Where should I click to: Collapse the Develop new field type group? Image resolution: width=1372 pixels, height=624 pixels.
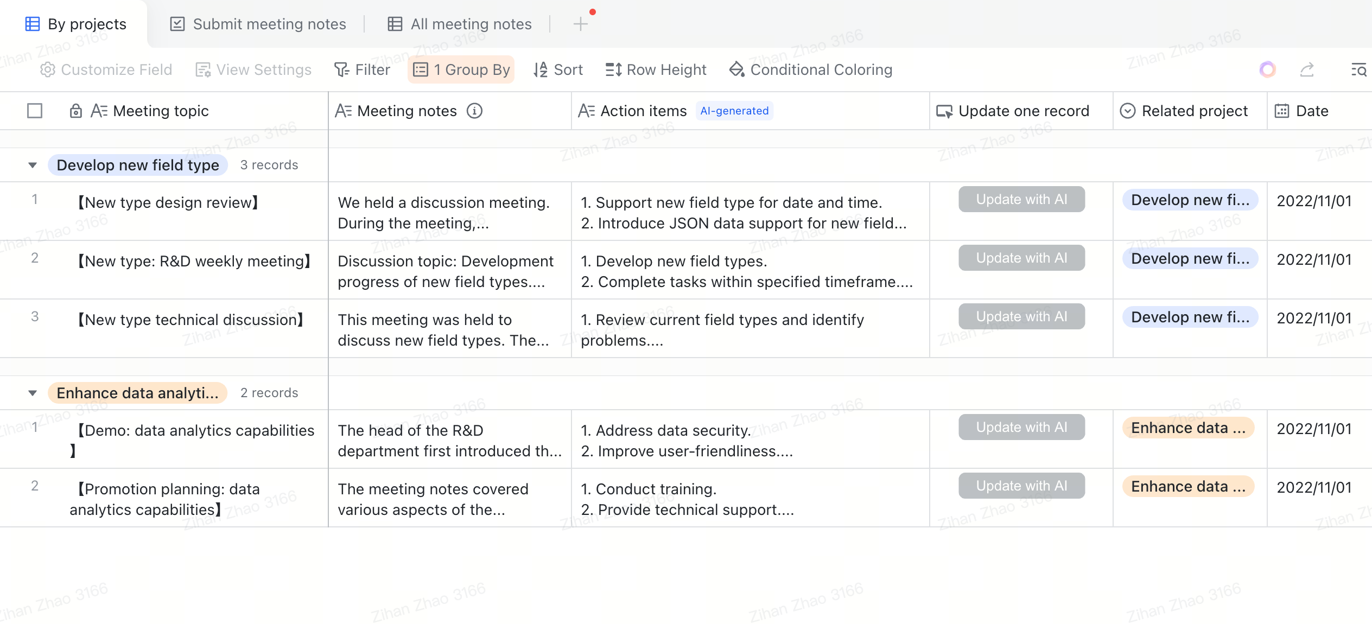pos(33,165)
